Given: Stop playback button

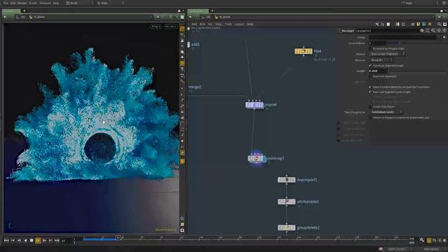Looking at the screenshot, I should click(x=31, y=241).
